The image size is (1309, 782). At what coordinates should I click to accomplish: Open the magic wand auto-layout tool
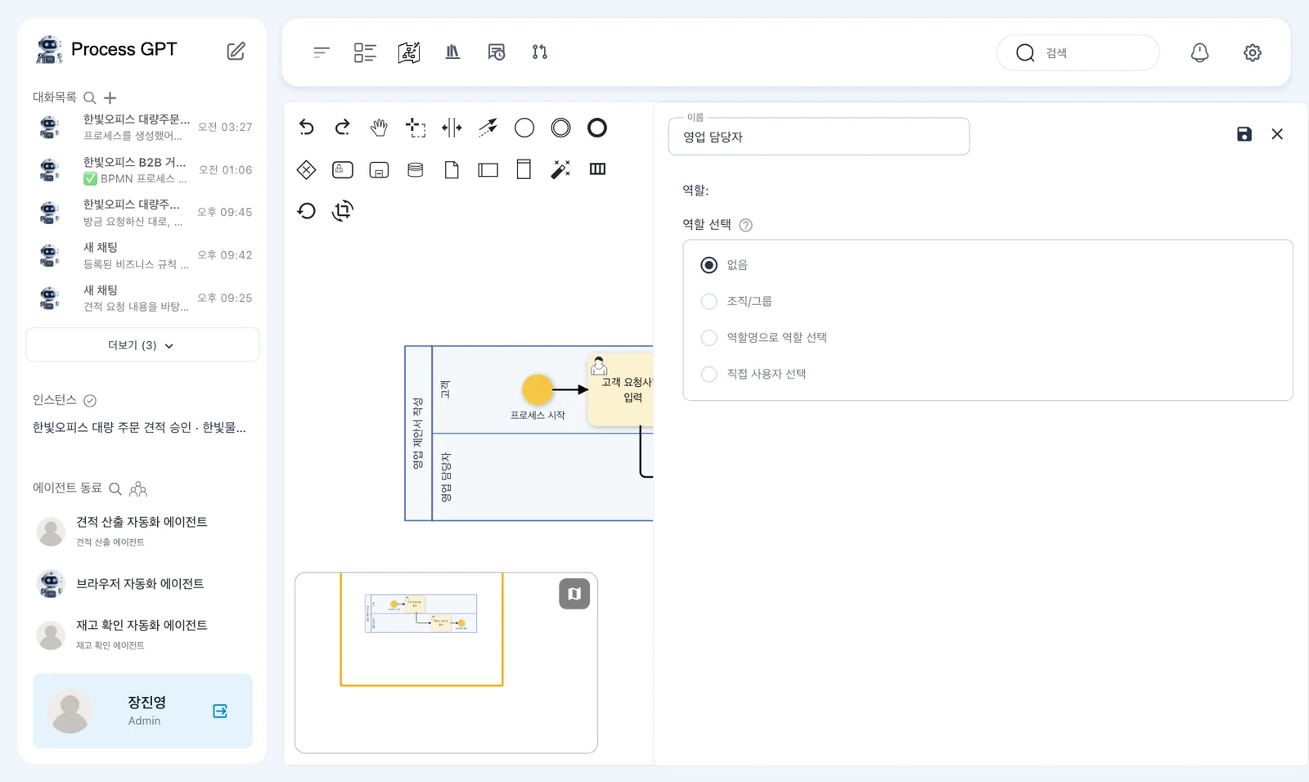tap(560, 169)
